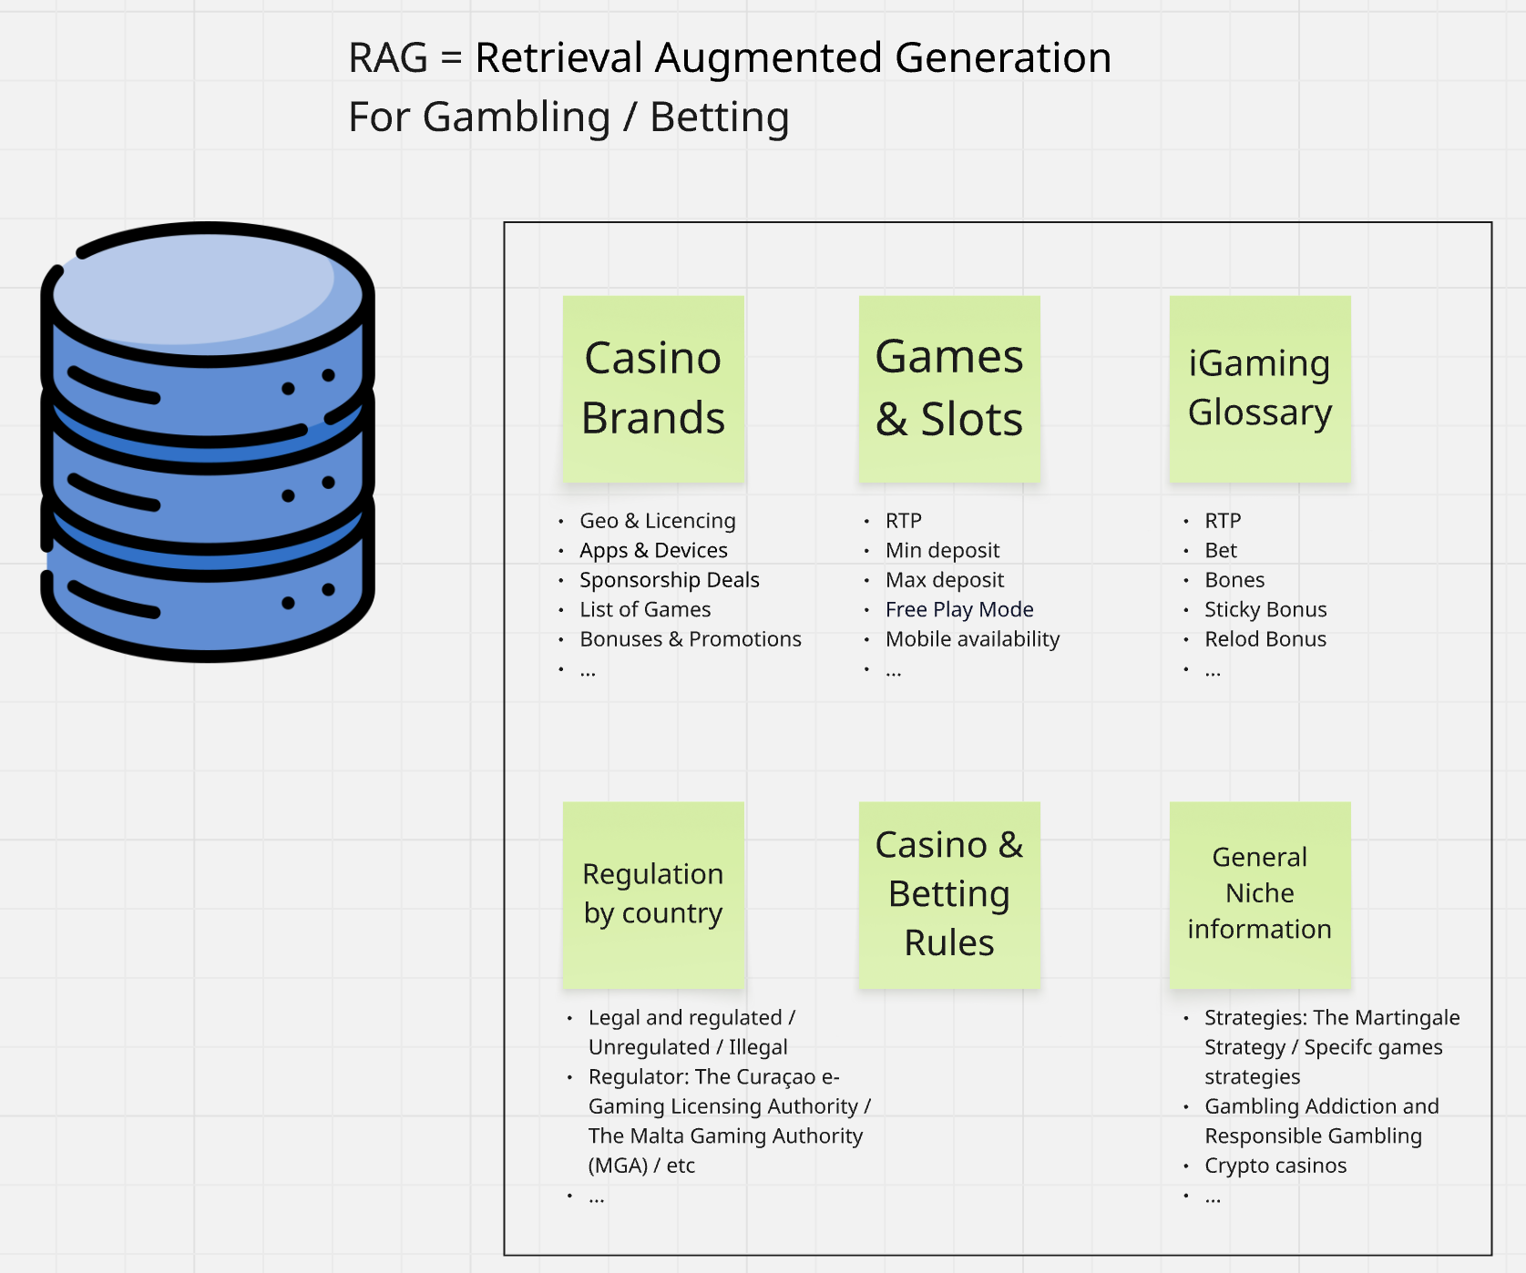The image size is (1526, 1273).
Task: Select the Games & Slots sticky note
Action: (949, 389)
